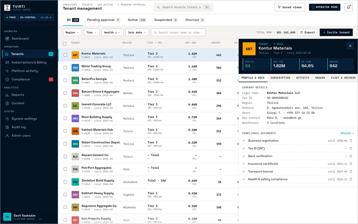
Task: Open Content in the sidebar
Action: (29, 103)
